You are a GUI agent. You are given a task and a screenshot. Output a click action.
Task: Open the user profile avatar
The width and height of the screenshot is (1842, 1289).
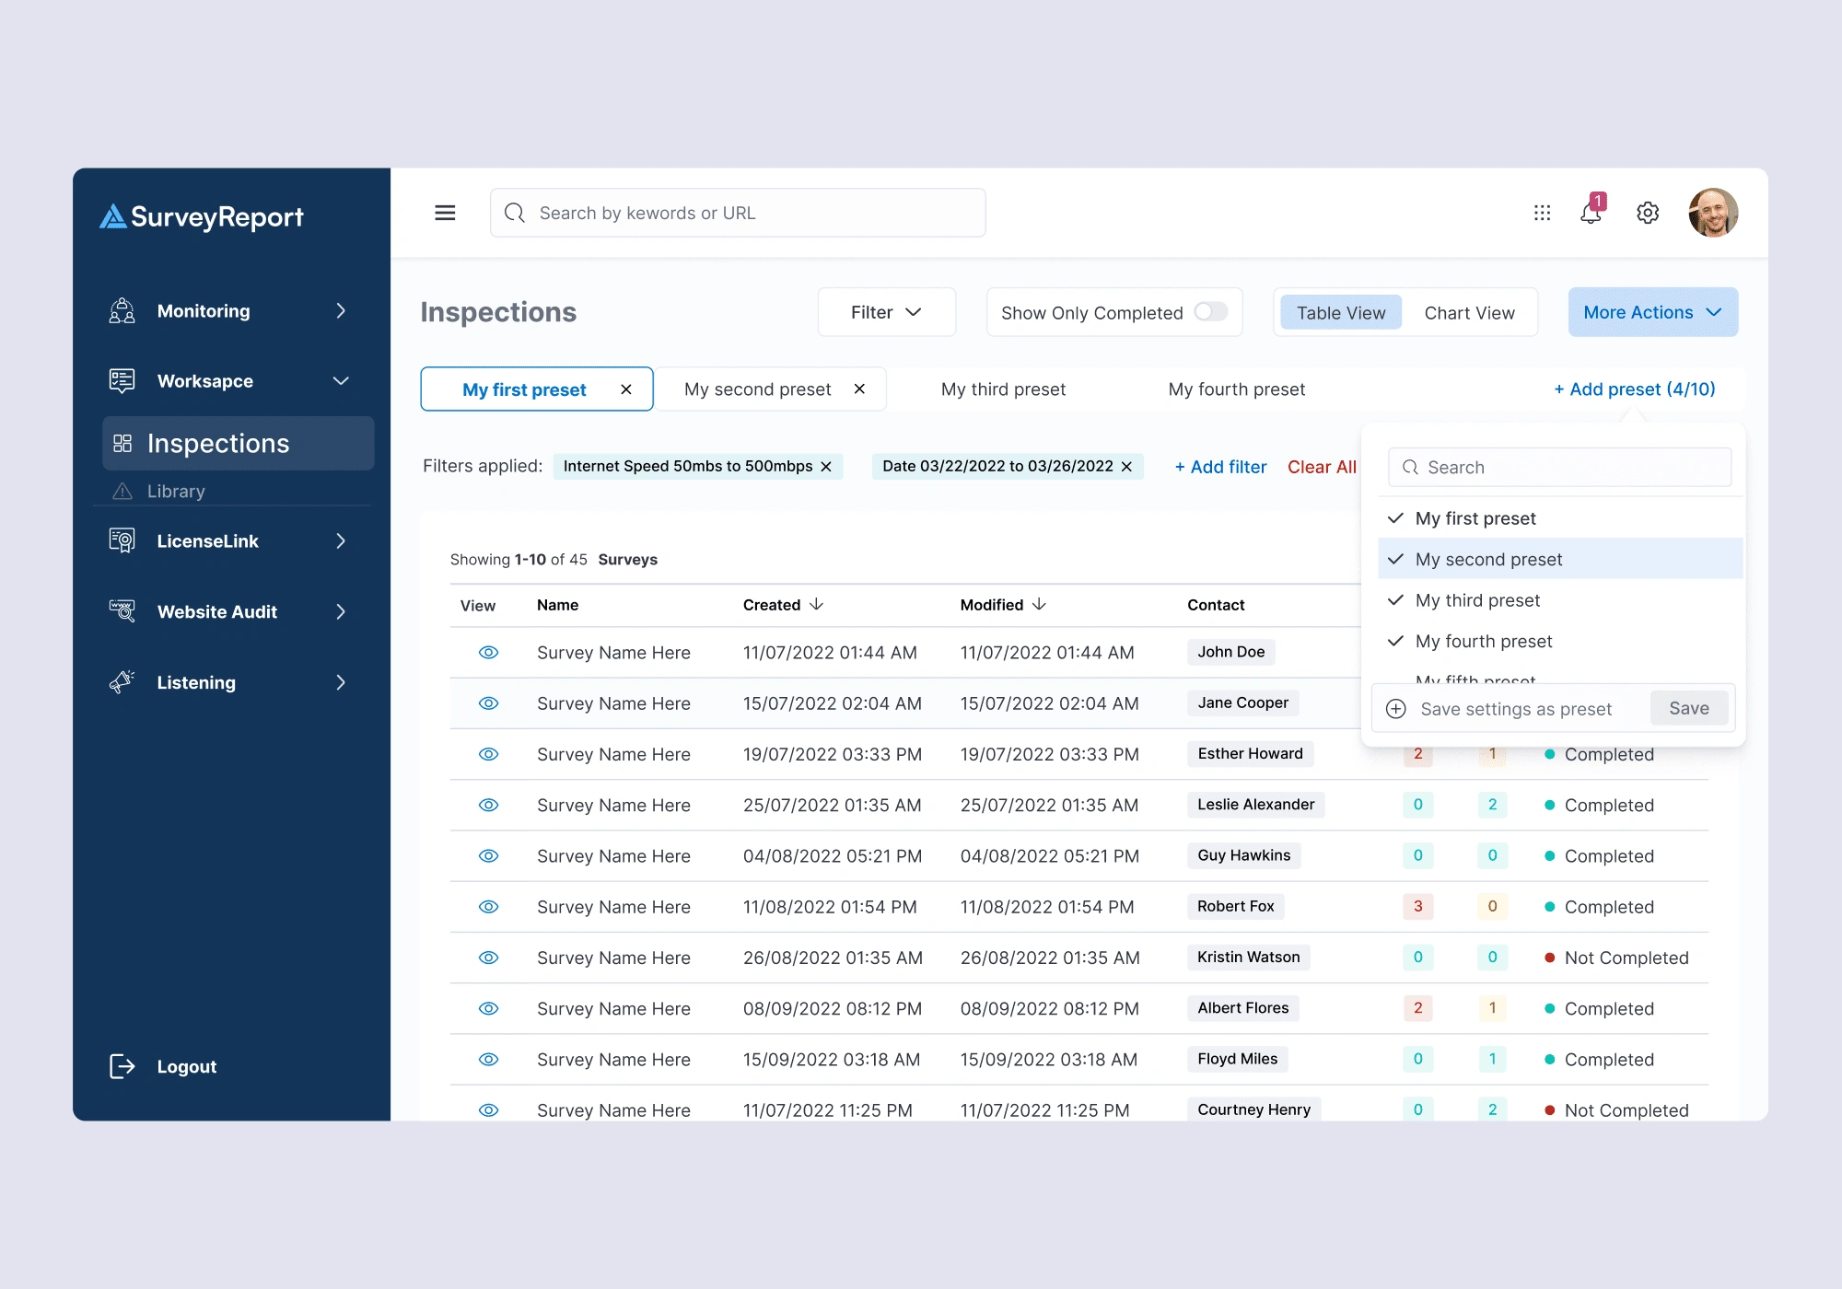1713,213
